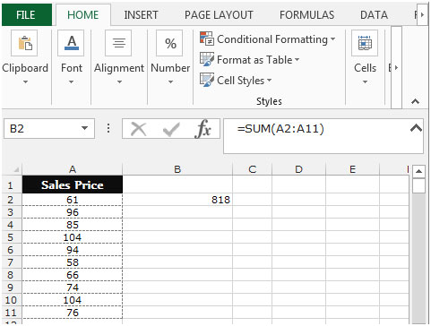
Task: Click formula bar resize dots handle
Action: click(x=108, y=129)
